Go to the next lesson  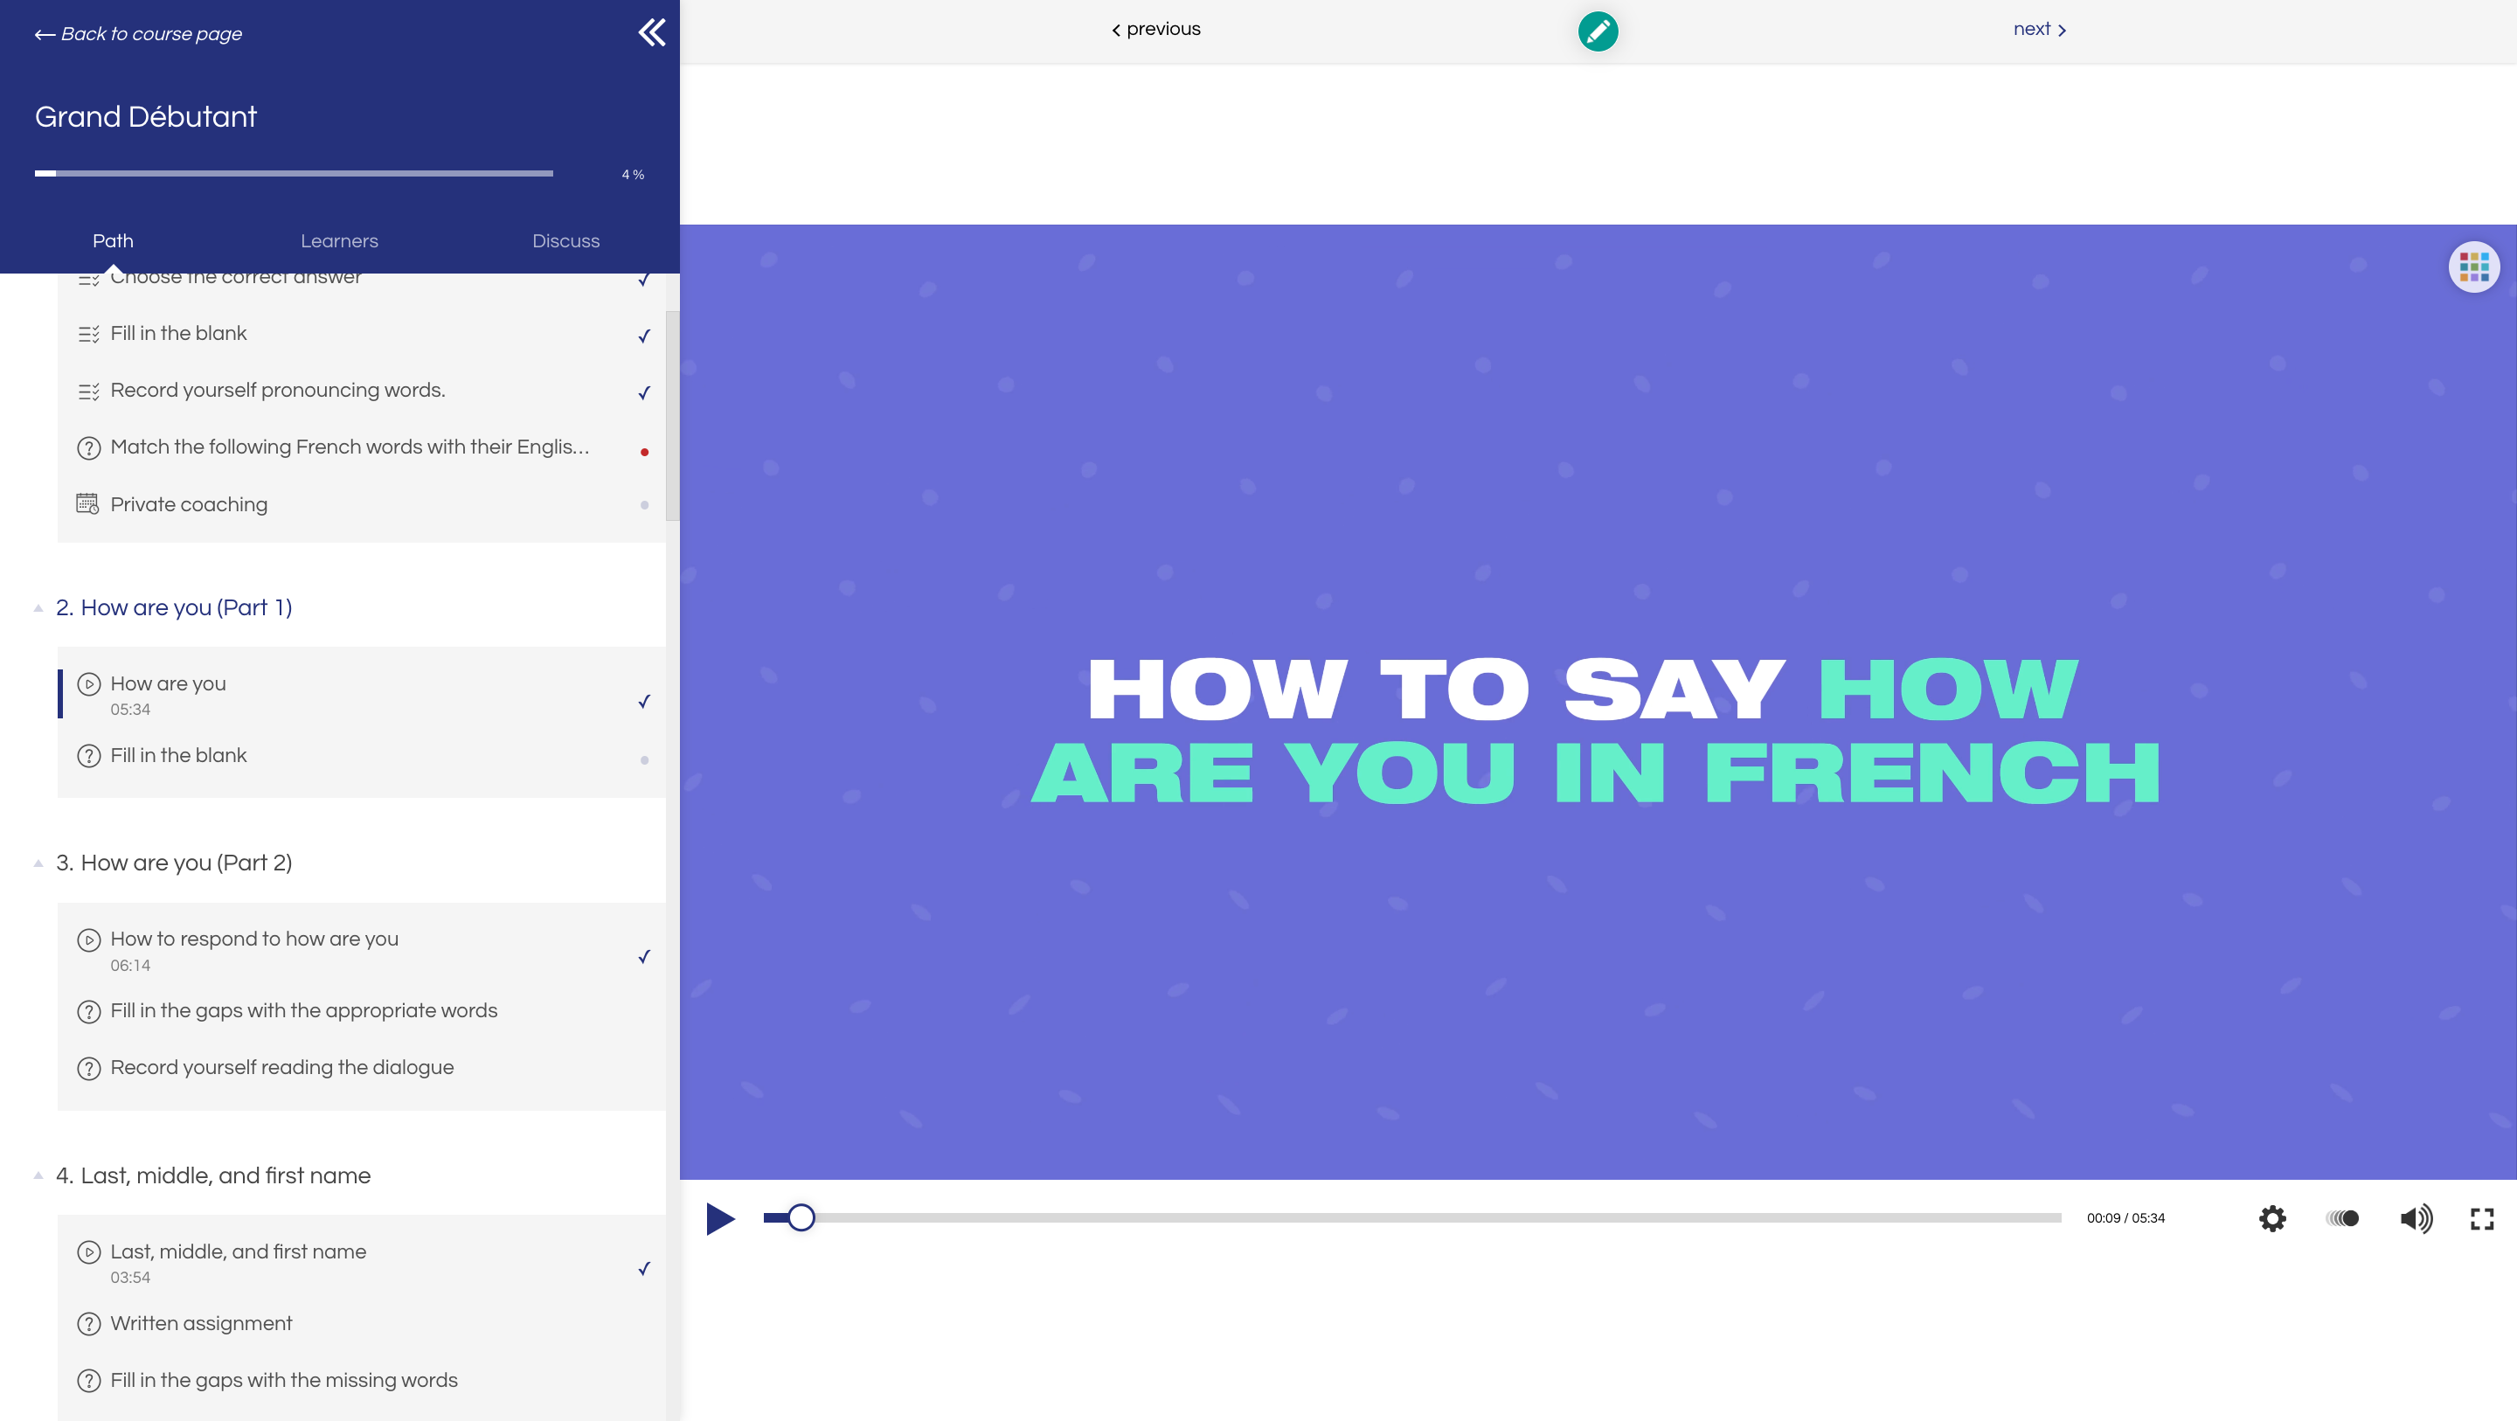coord(2039,30)
